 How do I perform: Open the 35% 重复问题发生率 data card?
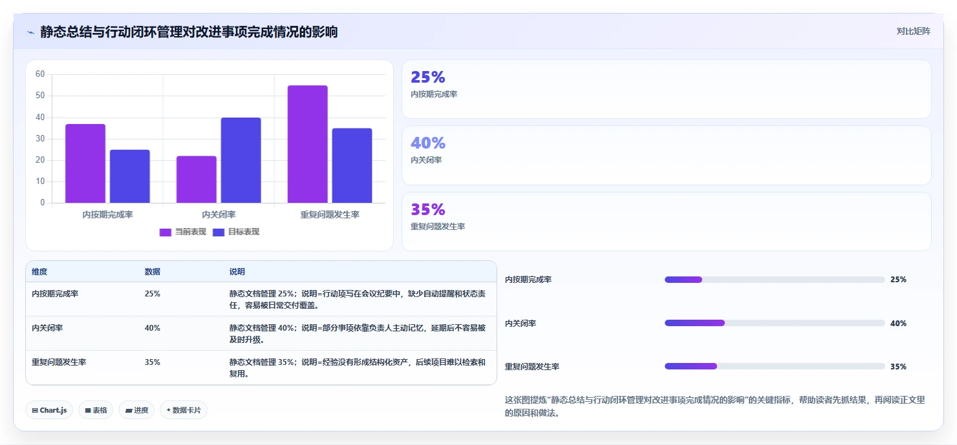[667, 222]
